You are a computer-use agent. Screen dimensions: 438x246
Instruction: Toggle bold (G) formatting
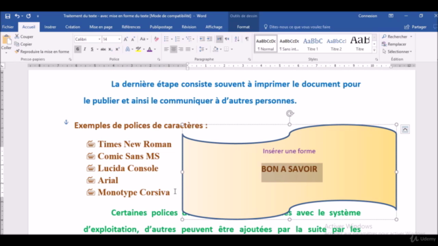[x=77, y=49]
